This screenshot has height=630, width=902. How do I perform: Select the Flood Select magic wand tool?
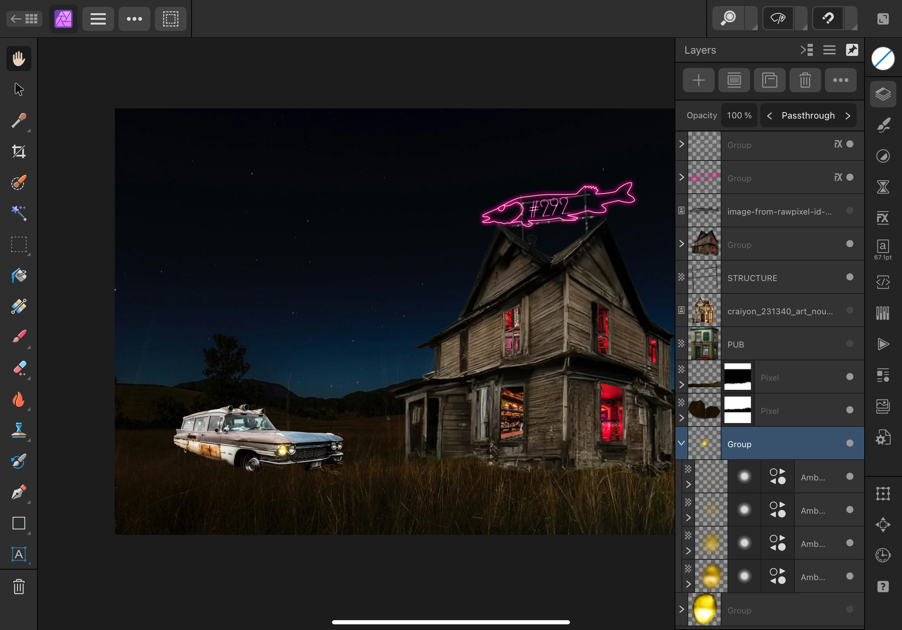[x=19, y=213]
